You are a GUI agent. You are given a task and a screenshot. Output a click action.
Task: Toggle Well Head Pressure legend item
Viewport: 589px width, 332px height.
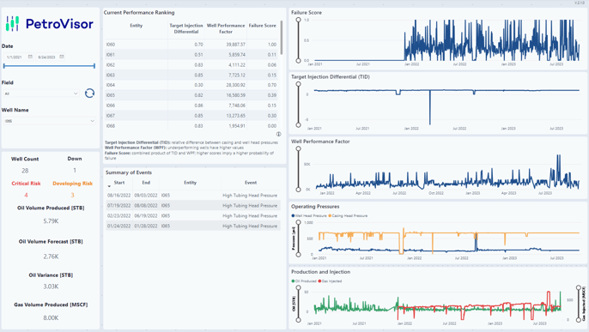click(309, 215)
